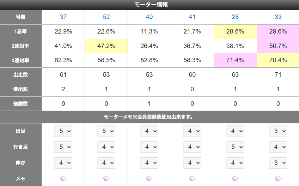Image resolution: width=299 pixels, height=186 pixels.
Task: Expand 出足 dropdown for motor 33
Action: tap(278, 131)
